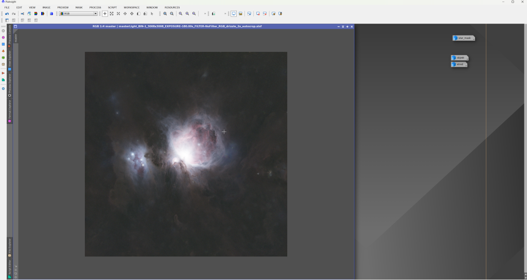Click the stred process icon
Viewport: 527px width, 280px height.
click(459, 64)
